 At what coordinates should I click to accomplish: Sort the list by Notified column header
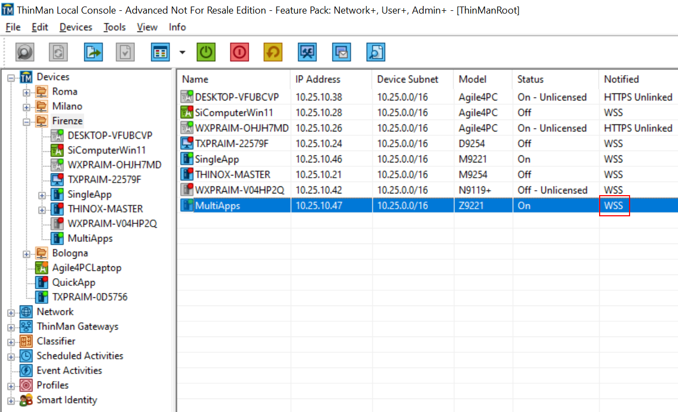point(638,79)
